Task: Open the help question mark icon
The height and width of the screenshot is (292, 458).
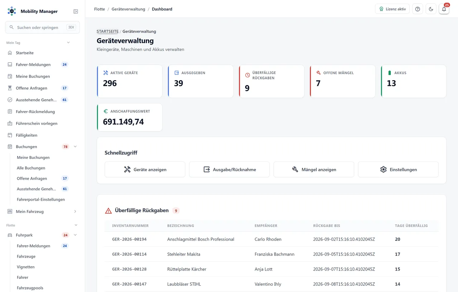Action: pyautogui.click(x=418, y=9)
